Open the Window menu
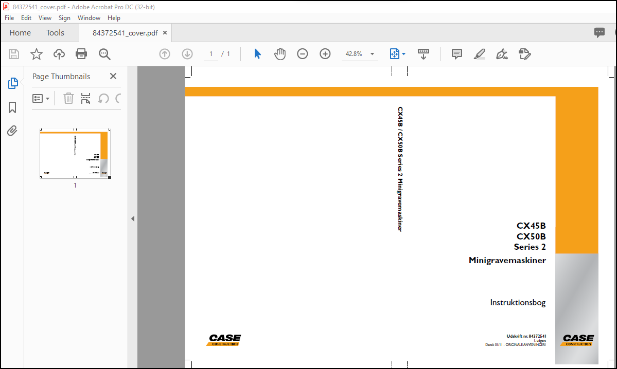 (89, 18)
